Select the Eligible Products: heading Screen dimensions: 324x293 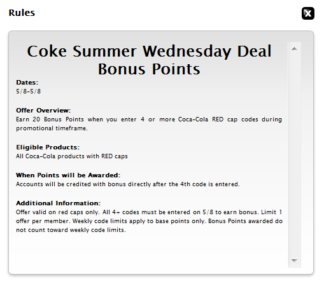pyautogui.click(x=48, y=147)
